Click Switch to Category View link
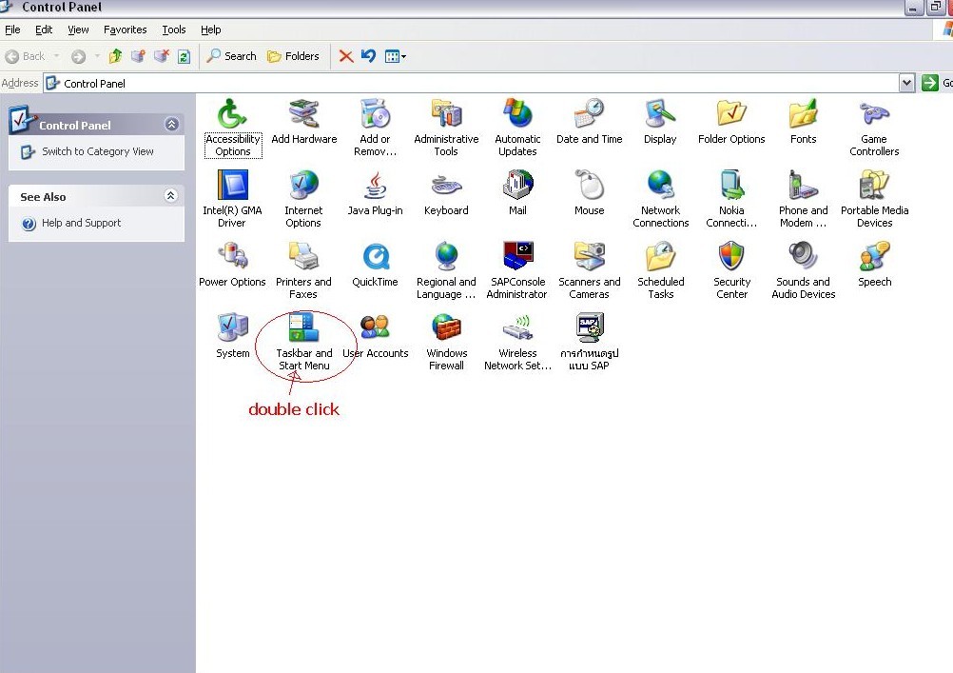The height and width of the screenshot is (673, 953). (x=98, y=151)
